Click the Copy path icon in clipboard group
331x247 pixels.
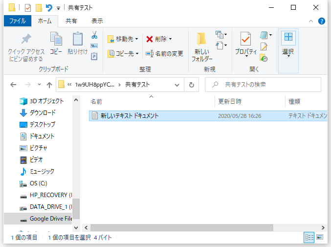coord(94,45)
